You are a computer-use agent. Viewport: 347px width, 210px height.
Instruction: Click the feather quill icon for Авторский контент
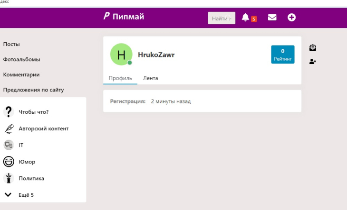point(9,128)
